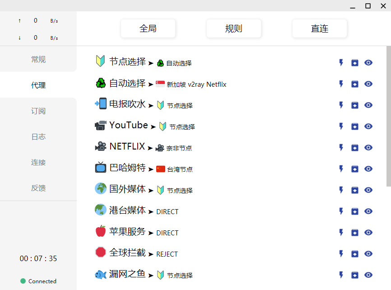Toggle eye visibility for NETFLIX group
This screenshot has width=391, height=290.
[x=368, y=148]
